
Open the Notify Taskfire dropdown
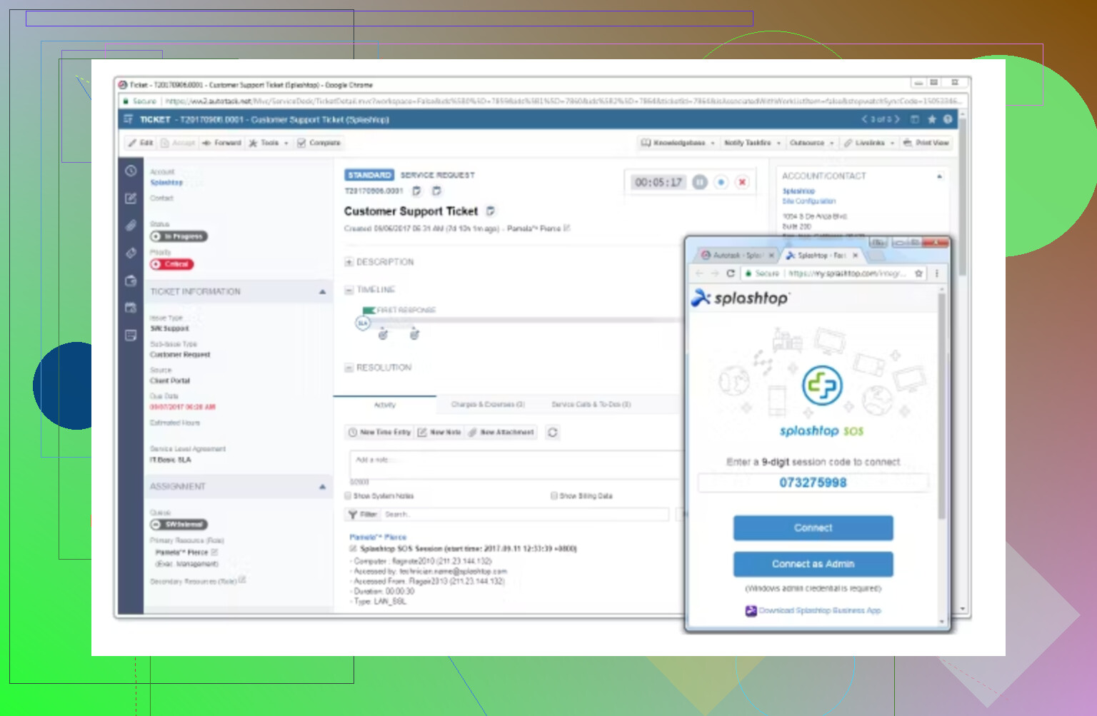[x=753, y=143]
